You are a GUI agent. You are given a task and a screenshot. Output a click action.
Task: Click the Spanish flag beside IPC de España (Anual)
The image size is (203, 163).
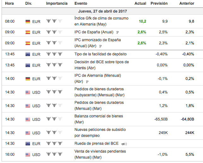click(28, 32)
